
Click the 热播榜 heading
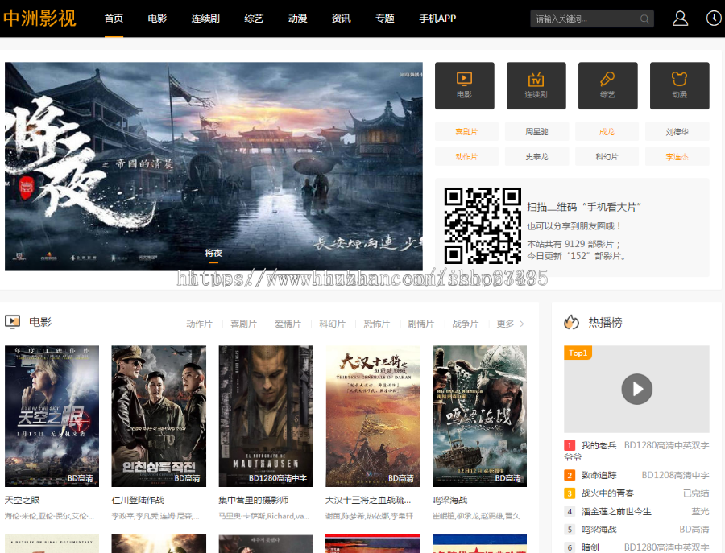coord(605,322)
